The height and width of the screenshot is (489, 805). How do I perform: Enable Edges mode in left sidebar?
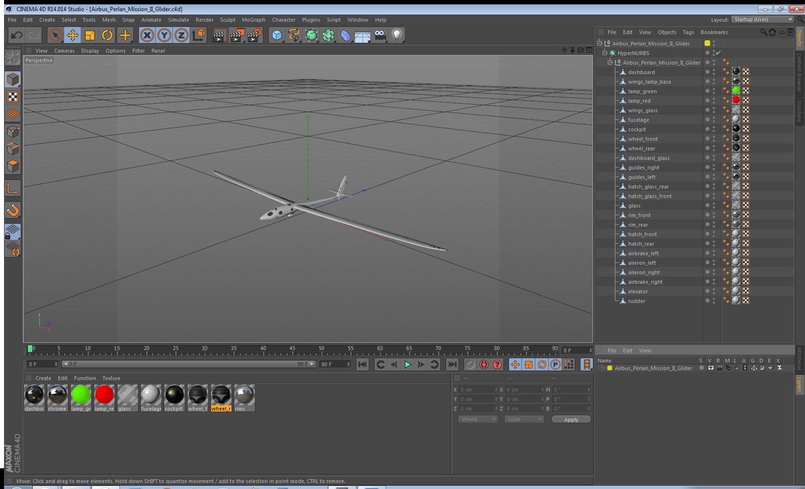pos(13,149)
